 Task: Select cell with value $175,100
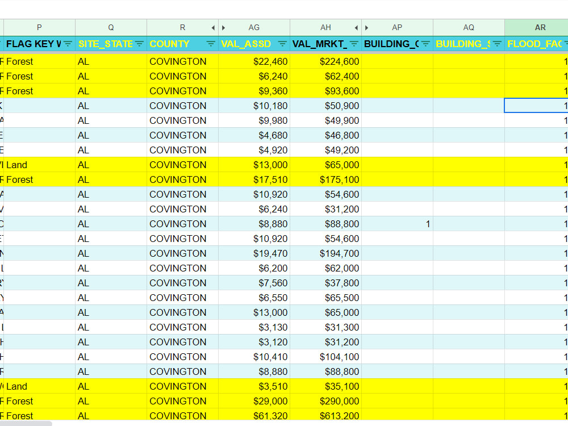pos(325,179)
